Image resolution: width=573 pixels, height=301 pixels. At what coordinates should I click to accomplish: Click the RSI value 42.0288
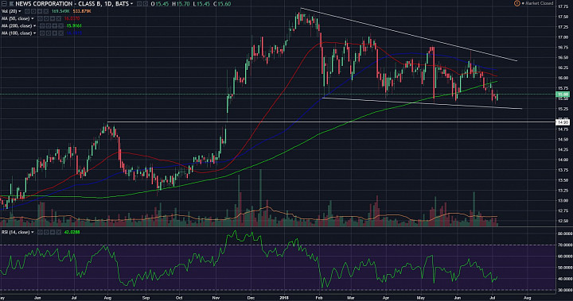click(x=72, y=232)
